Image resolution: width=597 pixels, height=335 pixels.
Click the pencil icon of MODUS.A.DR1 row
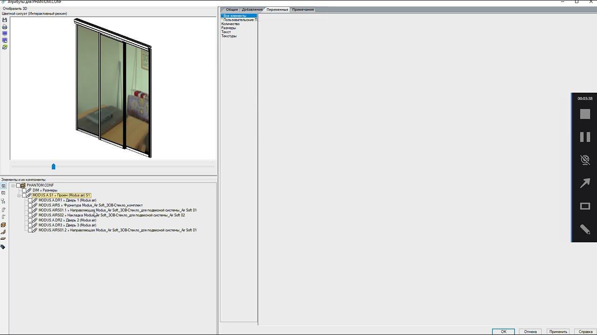click(35, 201)
